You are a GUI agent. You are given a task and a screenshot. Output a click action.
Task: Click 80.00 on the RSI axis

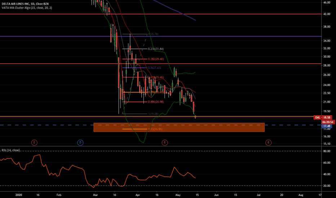pyautogui.click(x=327, y=151)
